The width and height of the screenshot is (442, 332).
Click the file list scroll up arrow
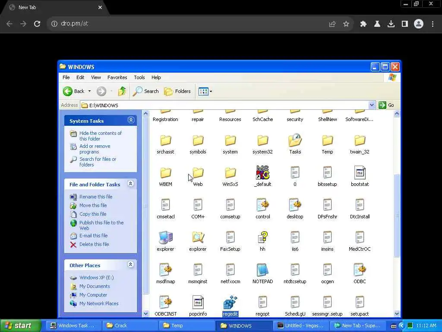(x=397, y=114)
